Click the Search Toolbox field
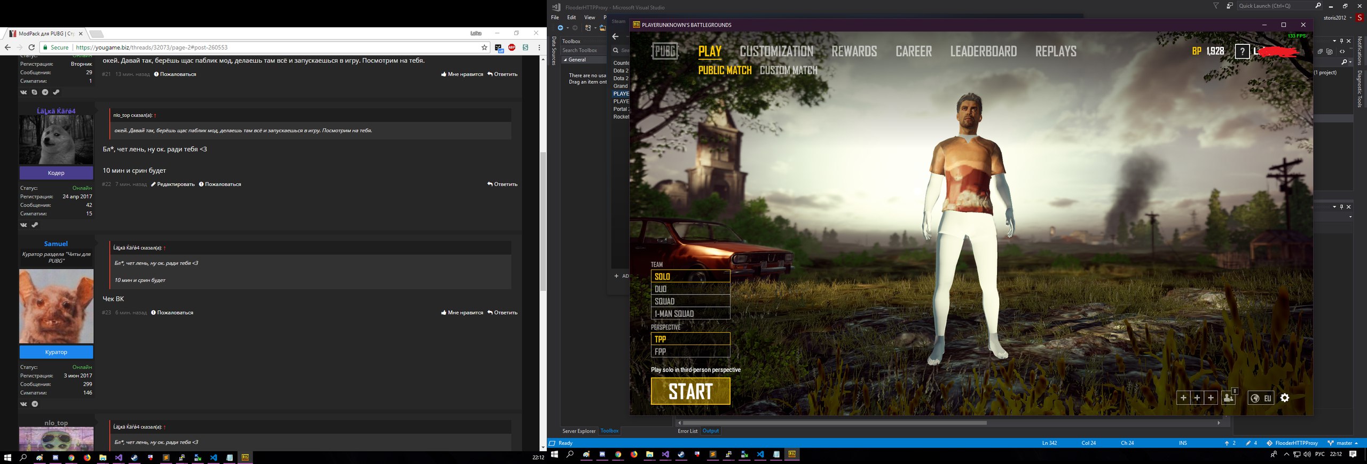 (x=583, y=50)
